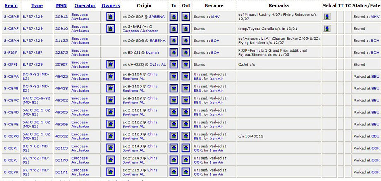Click the In icon for G-CEPA row
The image size is (381, 181).
[x=174, y=77]
